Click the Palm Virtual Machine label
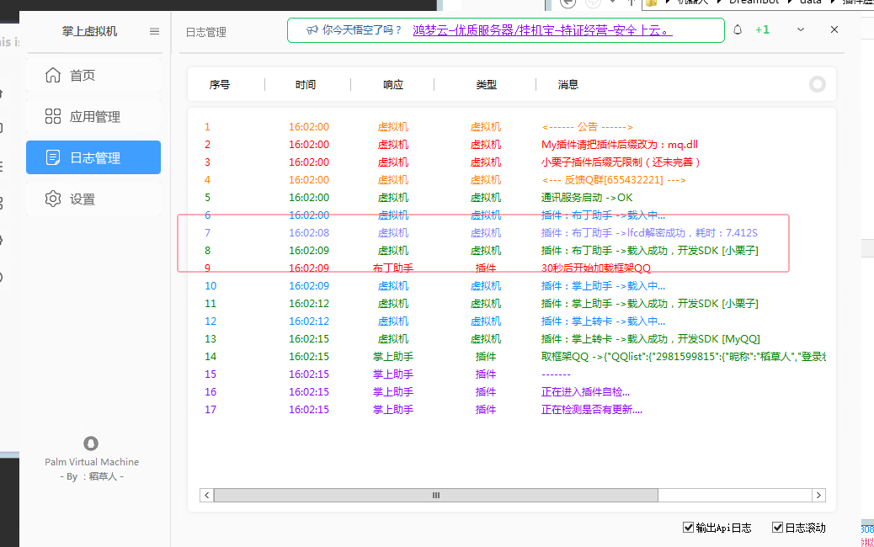 (x=91, y=461)
